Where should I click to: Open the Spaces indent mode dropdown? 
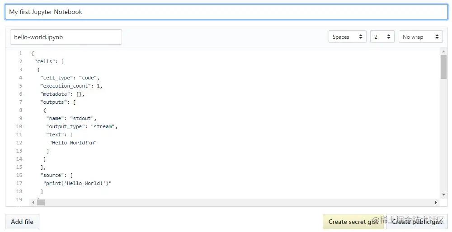(347, 37)
